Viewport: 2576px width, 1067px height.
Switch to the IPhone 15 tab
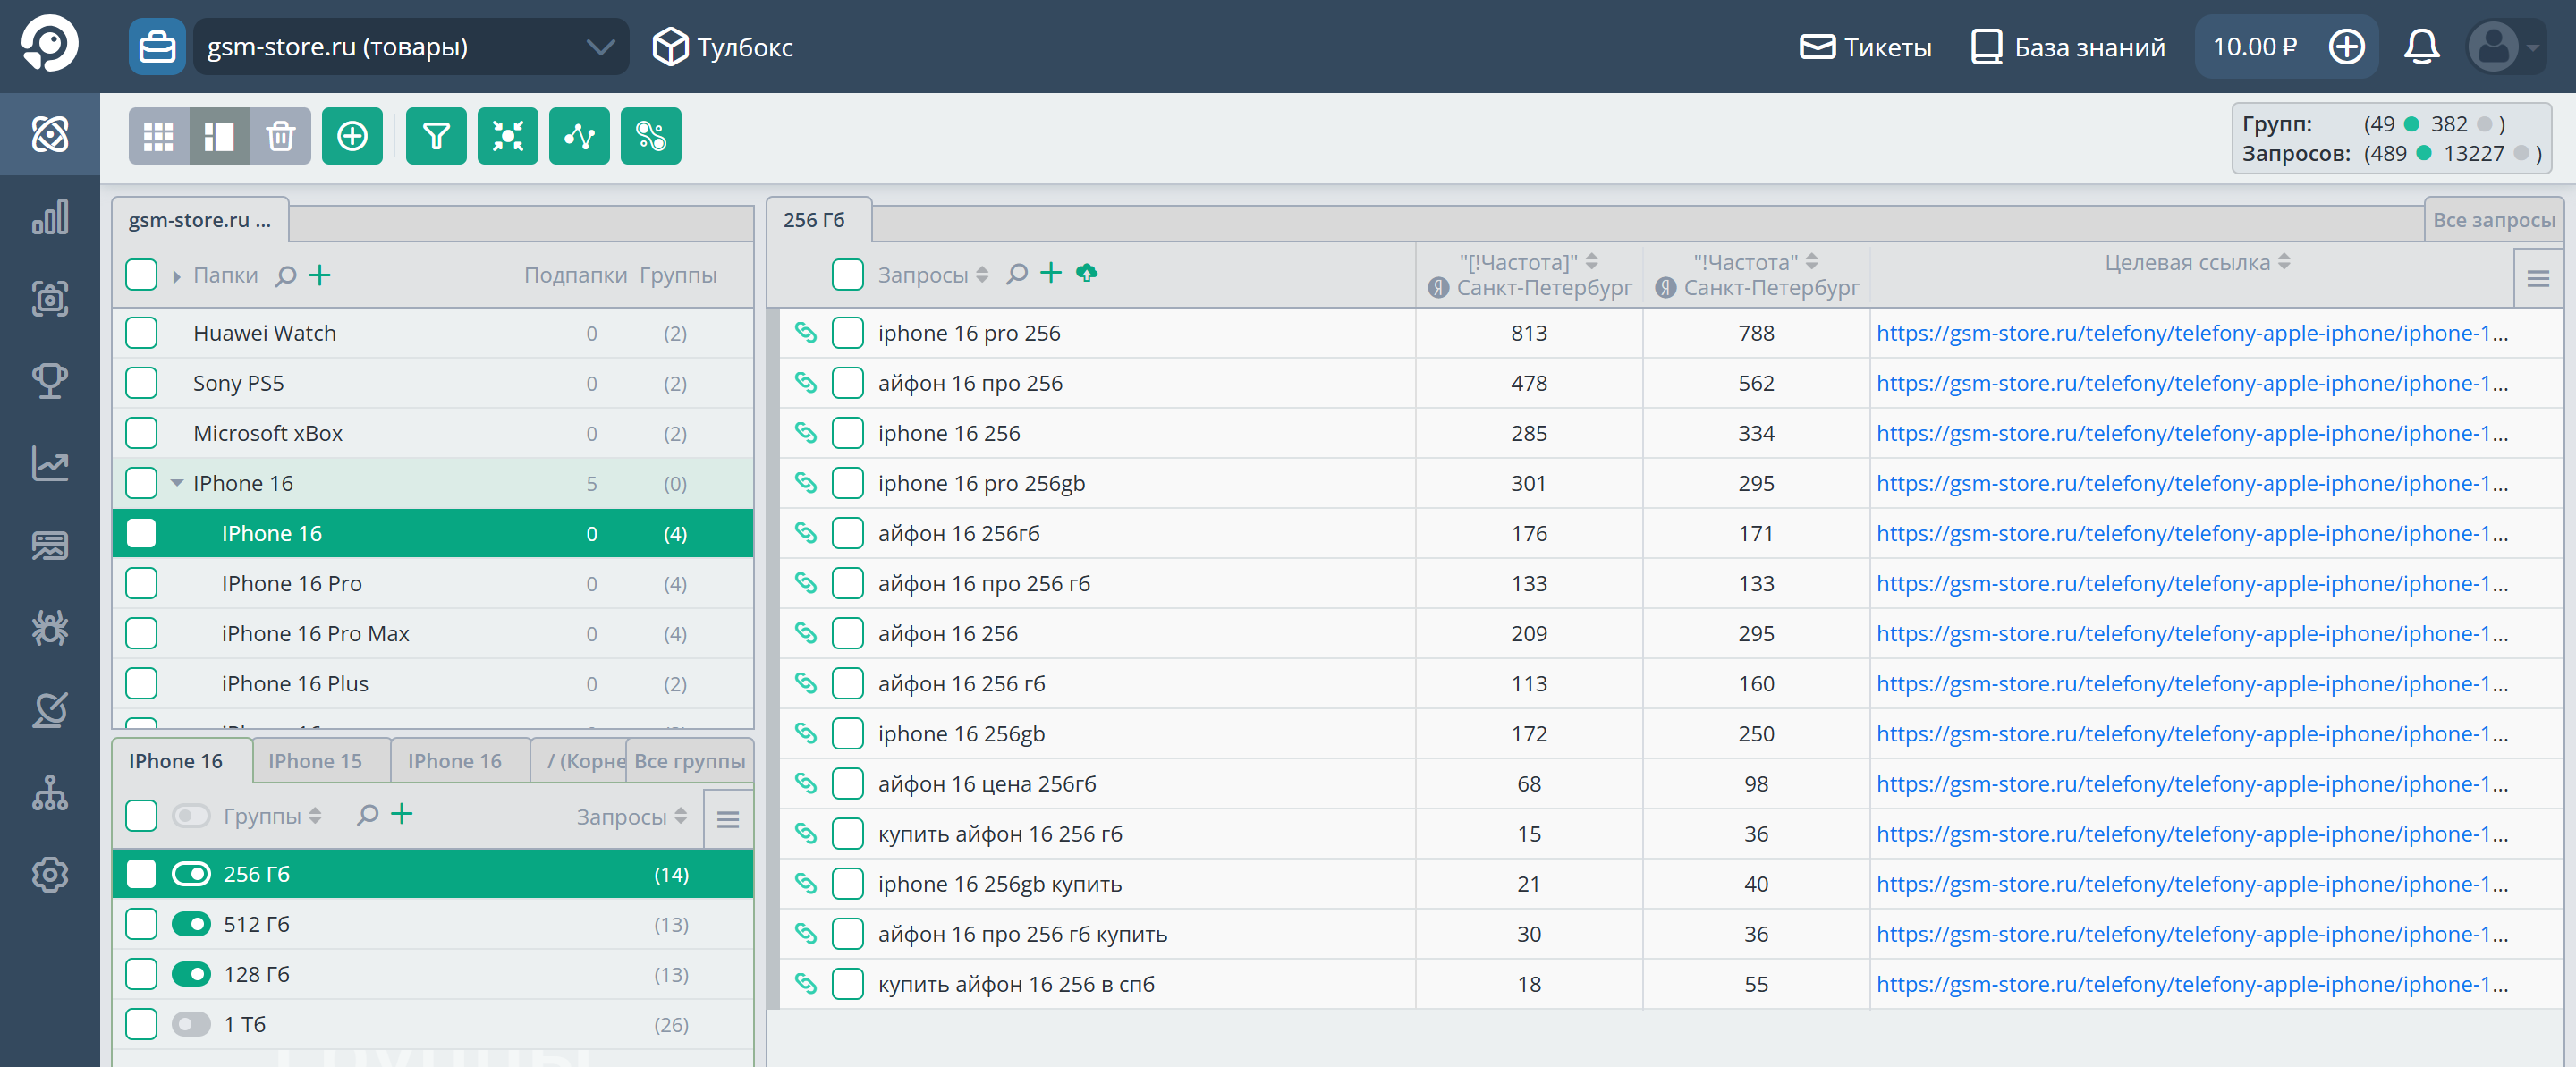(315, 761)
